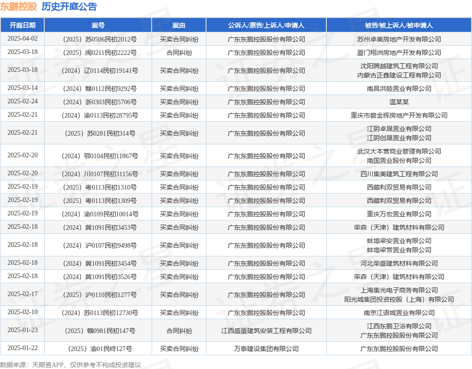Click defendant 重庆市碧金辉房地产开发有限公司
The image size is (472, 369).
tap(399, 115)
